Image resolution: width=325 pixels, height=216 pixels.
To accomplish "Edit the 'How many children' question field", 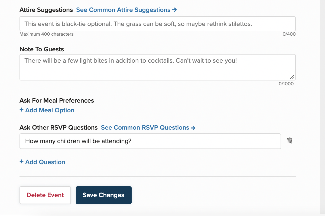I will pyautogui.click(x=150, y=141).
